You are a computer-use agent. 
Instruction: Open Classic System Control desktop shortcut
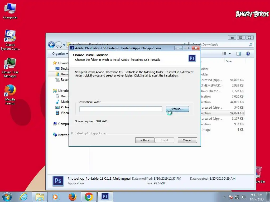(x=10, y=40)
